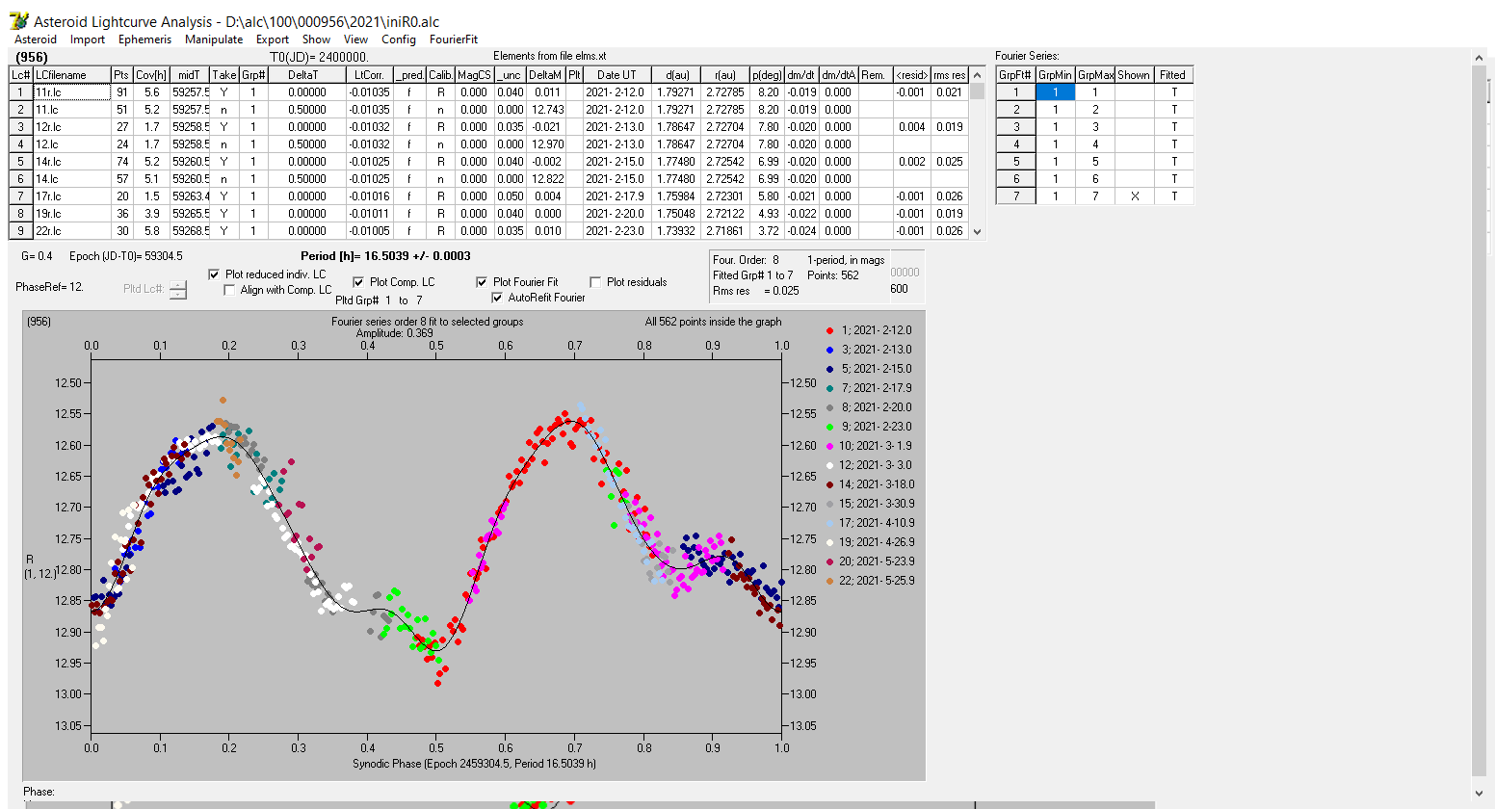Viewport: 1495px width, 809px height.
Task: Click GrpMax value 5 in Fourier row 5
Action: (1095, 162)
